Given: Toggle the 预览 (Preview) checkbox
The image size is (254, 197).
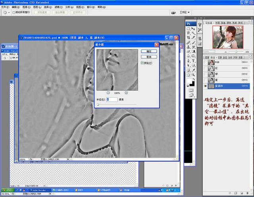Looking at the screenshot, I should click(142, 63).
